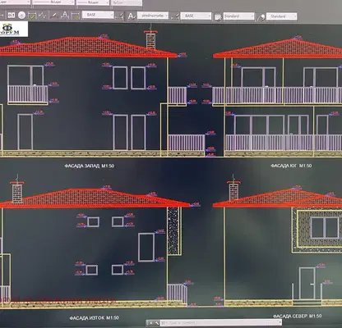Click inside the command line input field
342x328 pixels.
(x=220, y=323)
